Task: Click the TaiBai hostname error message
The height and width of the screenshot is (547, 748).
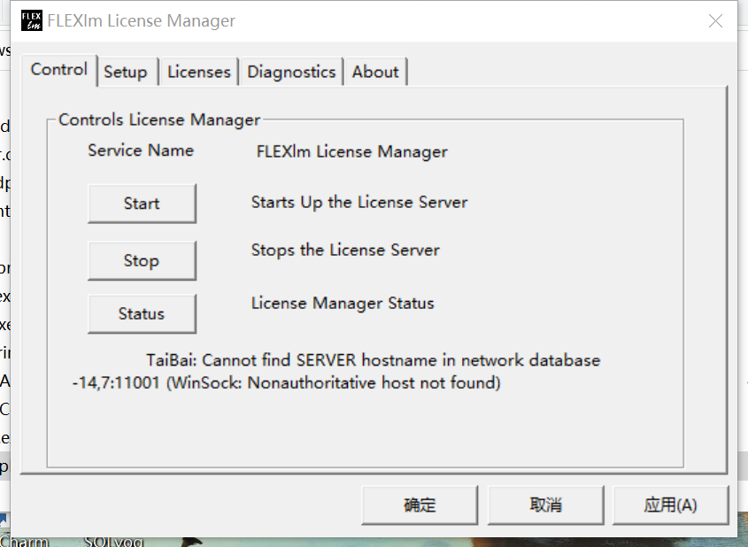Action: 372,360
